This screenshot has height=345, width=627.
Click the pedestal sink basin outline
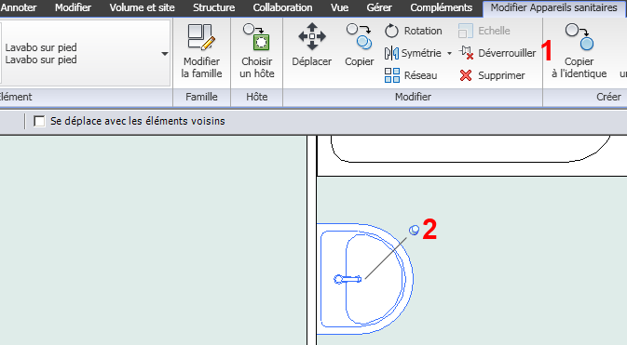(x=365, y=279)
